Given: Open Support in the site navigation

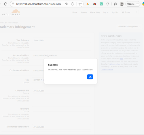Looking at the screenshot, I should [x=84, y=12].
